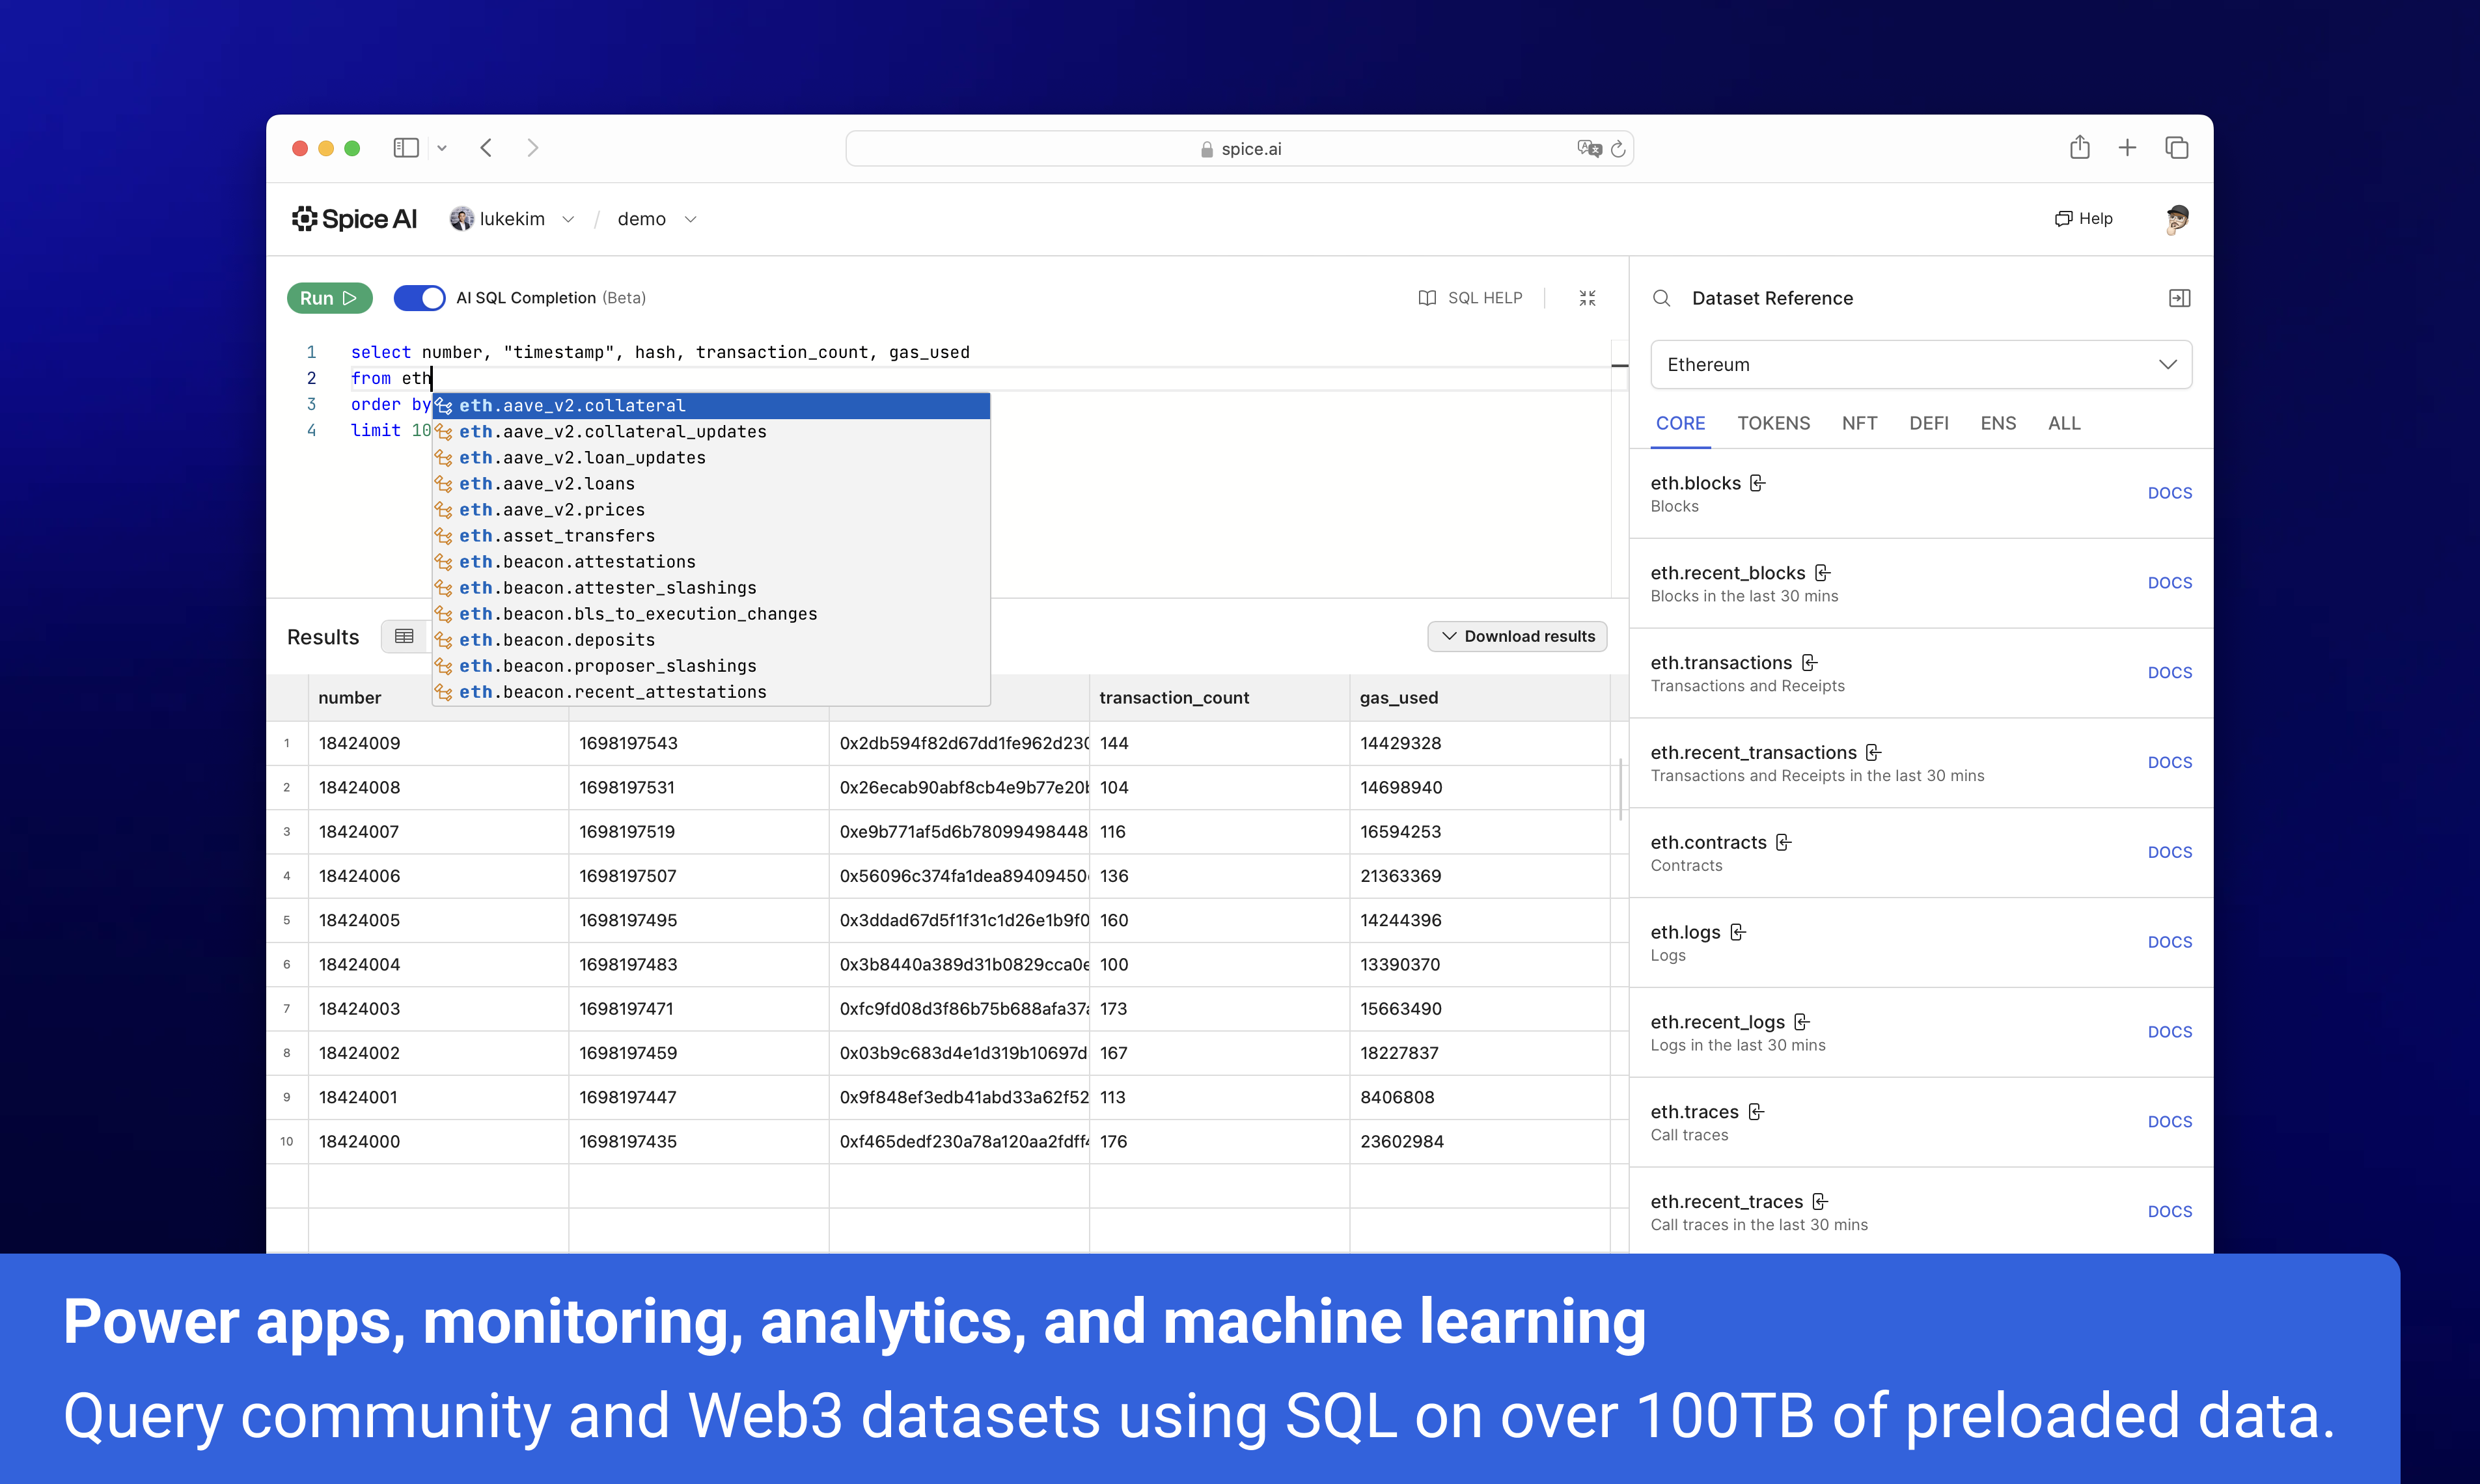Click the collapse editor icon beside SQL HELP
The height and width of the screenshot is (1484, 2480).
click(x=1587, y=298)
